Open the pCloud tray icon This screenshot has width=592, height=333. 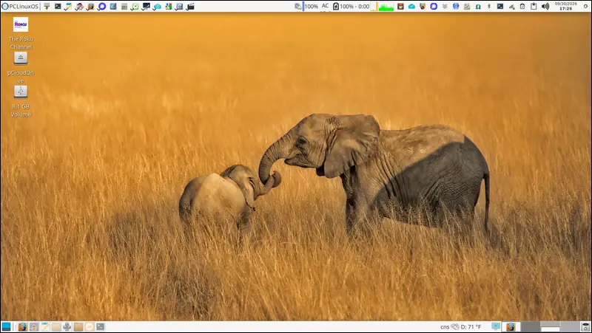point(411,7)
